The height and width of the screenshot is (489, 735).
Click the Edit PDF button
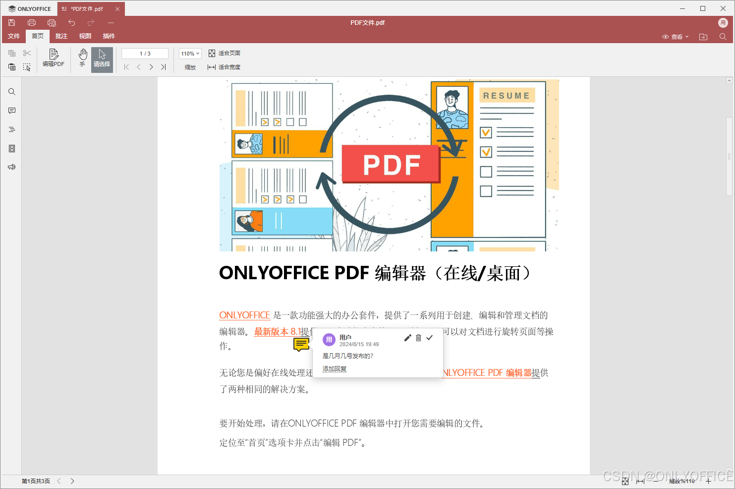54,59
